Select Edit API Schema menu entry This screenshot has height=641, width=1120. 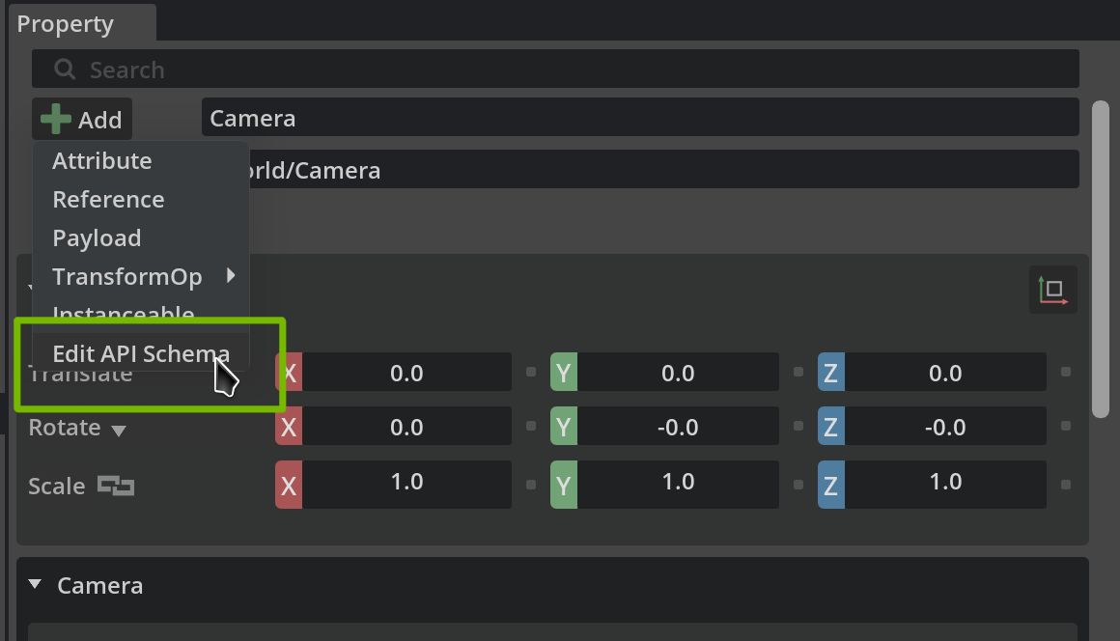(141, 354)
